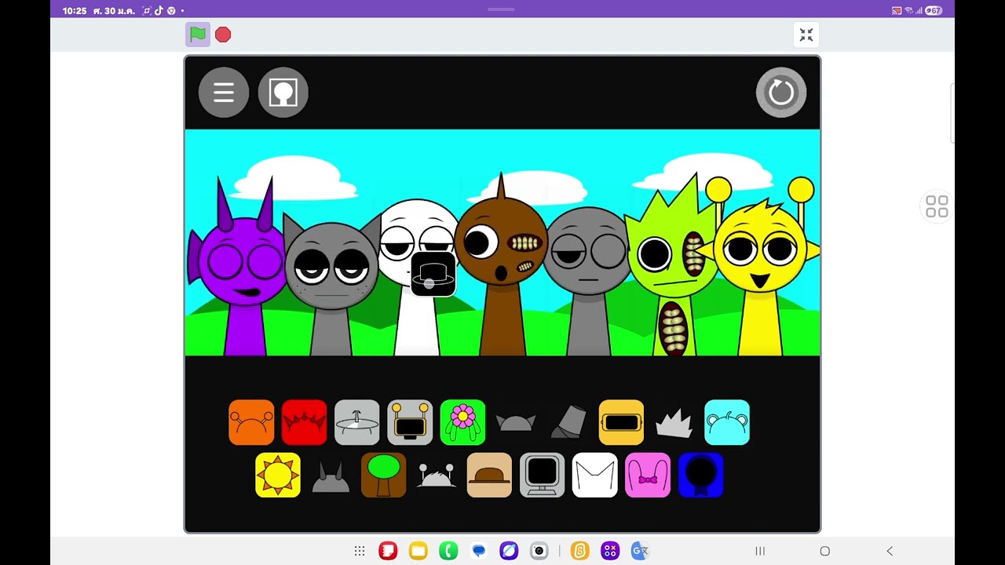Tap the 10:25 clock in status bar

click(x=74, y=11)
